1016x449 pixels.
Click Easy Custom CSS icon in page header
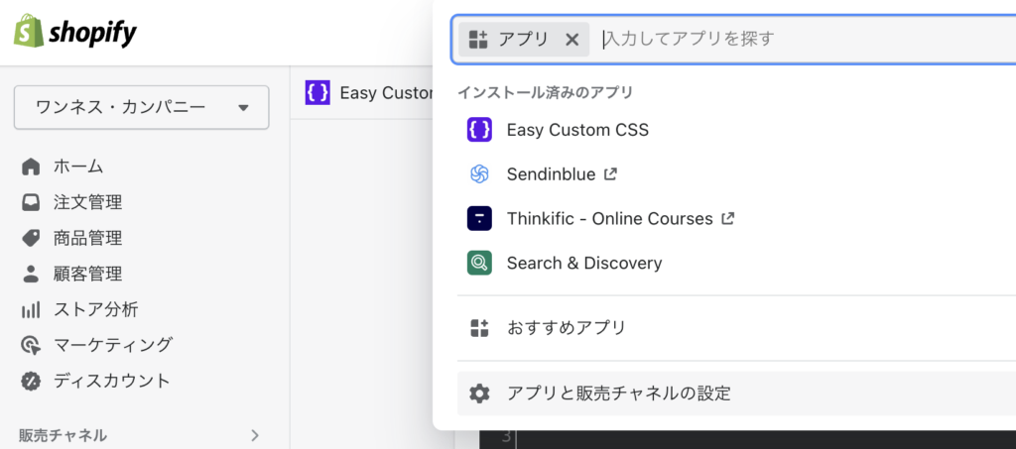coord(317,93)
